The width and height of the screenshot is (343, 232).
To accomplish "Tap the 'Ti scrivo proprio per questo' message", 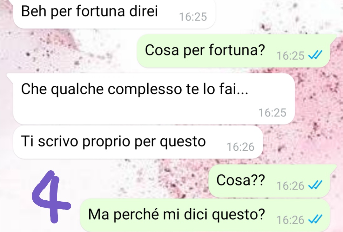I will 138,142.
